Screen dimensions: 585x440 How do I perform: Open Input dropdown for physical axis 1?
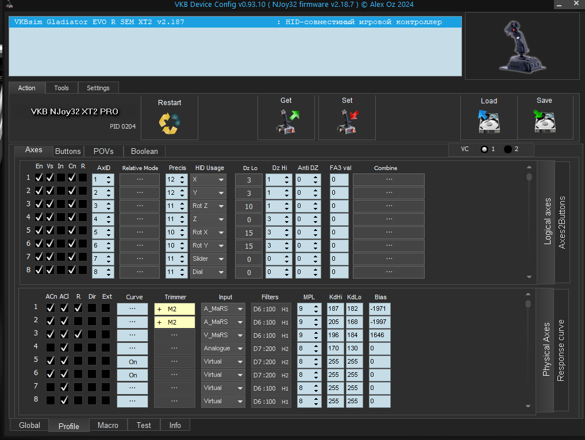click(223, 308)
